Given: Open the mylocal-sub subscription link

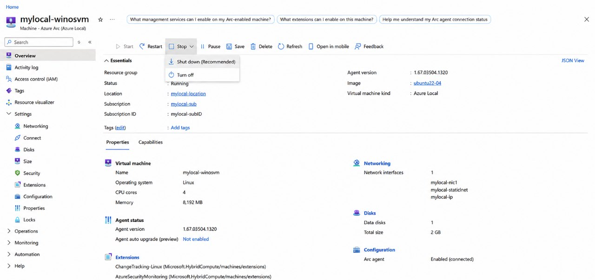Looking at the screenshot, I should tap(184, 104).
